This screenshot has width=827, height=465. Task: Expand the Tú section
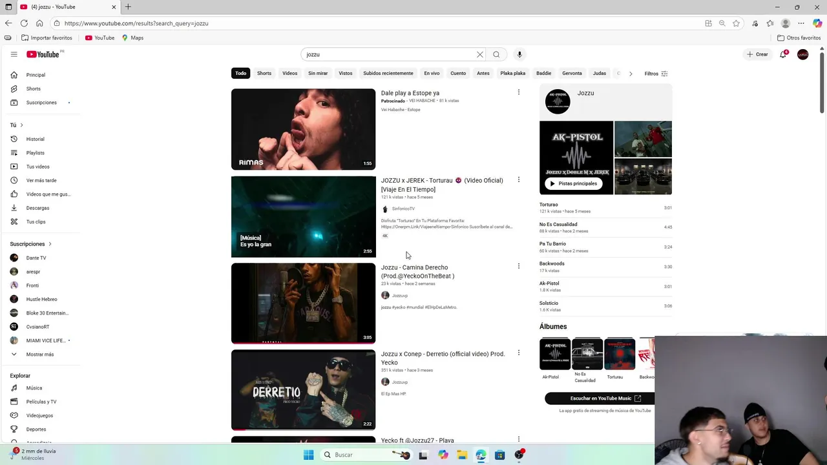click(17, 125)
